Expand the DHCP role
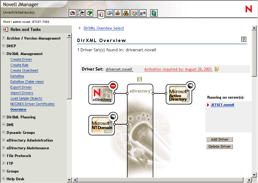Viewport: 258px width, 183px height. pos(3,46)
